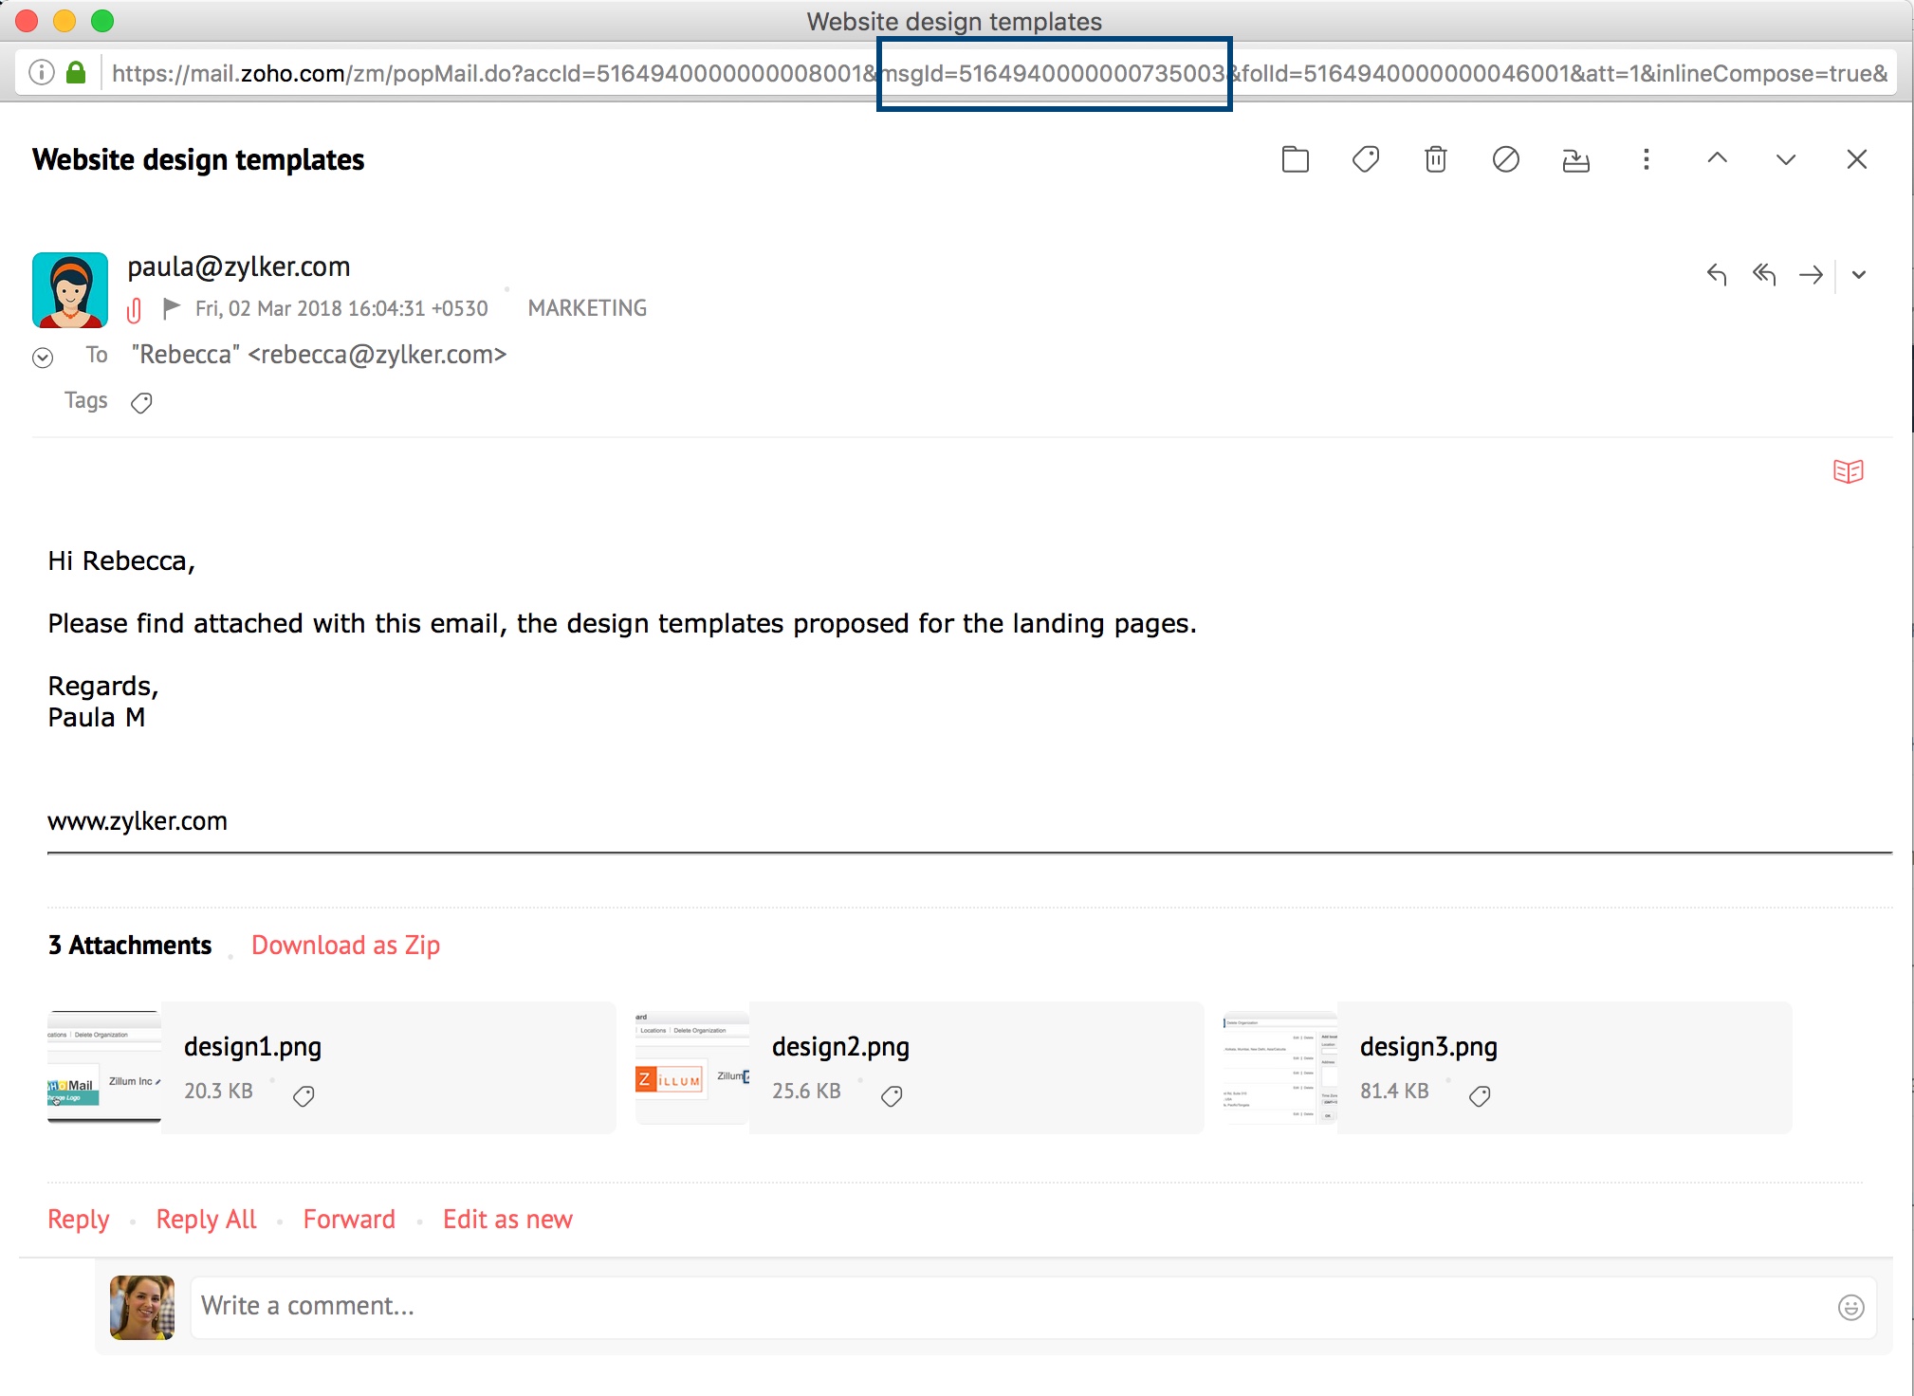Image resolution: width=1914 pixels, height=1396 pixels.
Task: Open the reader view book icon
Action: pos(1848,471)
